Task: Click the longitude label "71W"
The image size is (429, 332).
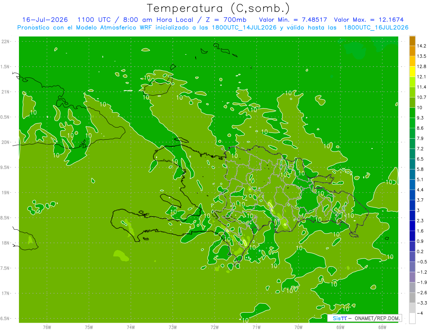Action: tap(256, 327)
